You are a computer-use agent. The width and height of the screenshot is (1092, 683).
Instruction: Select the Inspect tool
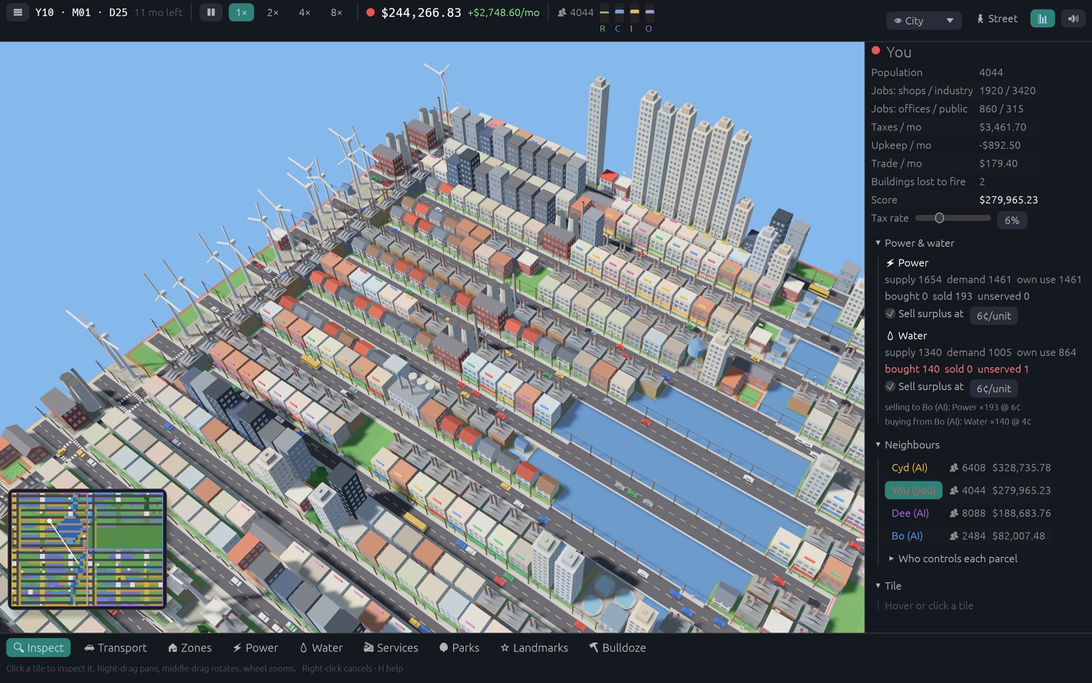click(x=38, y=647)
